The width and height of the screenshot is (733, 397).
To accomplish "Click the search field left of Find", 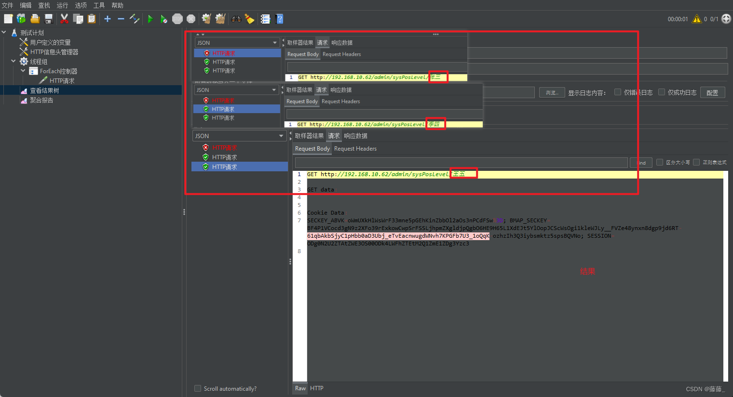I will [x=461, y=163].
